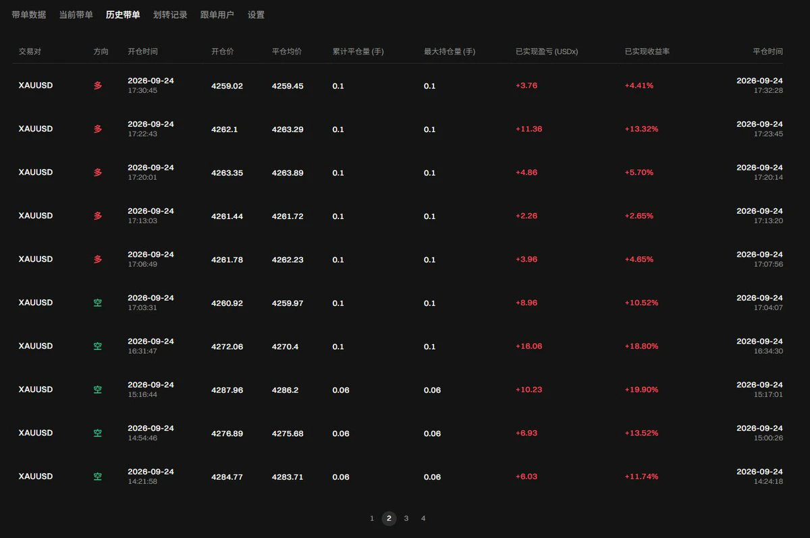Click the 方向 column header
The width and height of the screenshot is (810, 538).
[101, 52]
